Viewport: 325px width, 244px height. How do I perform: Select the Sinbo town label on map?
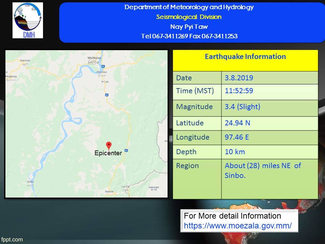point(30,182)
